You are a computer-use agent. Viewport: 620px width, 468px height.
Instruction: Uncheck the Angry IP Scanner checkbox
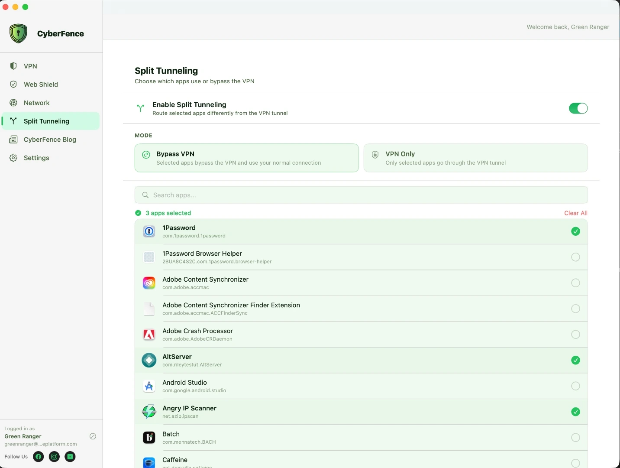[x=575, y=412]
